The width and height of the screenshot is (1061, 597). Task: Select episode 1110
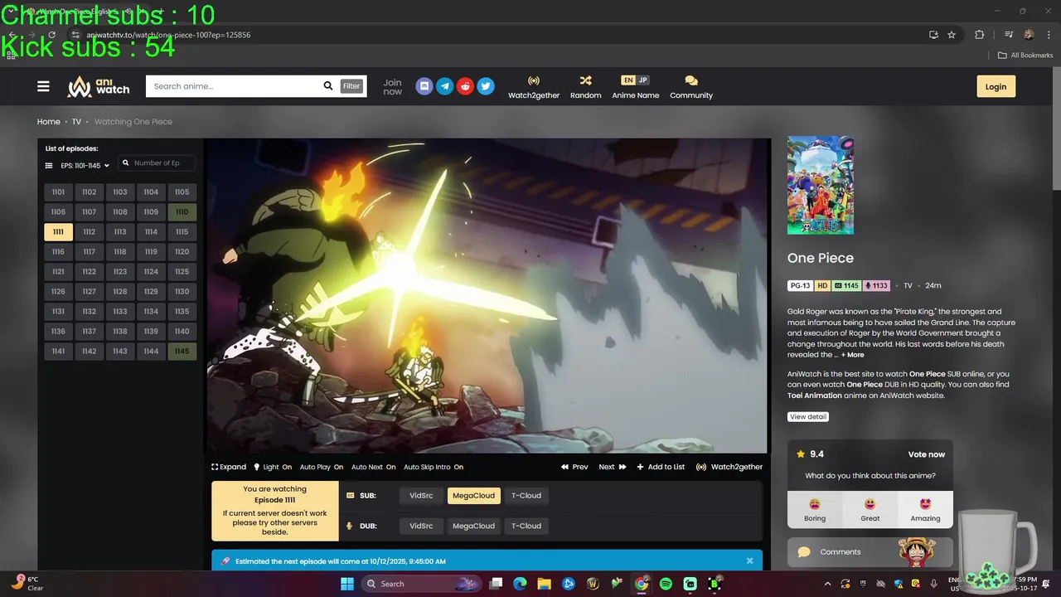(182, 212)
